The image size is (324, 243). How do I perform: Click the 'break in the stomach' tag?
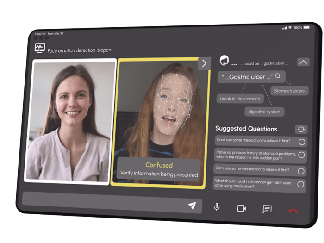pos(240,99)
